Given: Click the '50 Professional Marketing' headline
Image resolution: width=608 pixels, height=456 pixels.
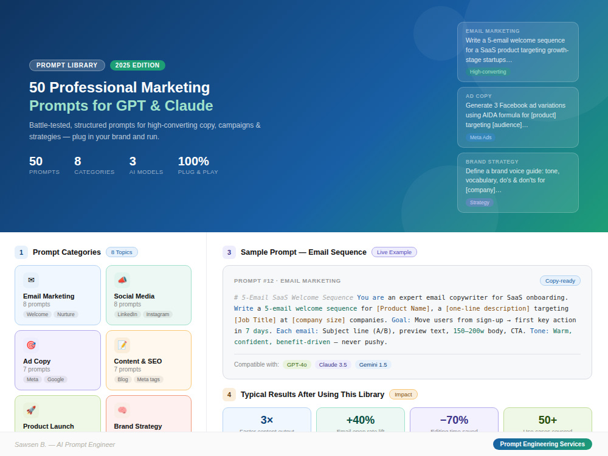Looking at the screenshot, I should [x=119, y=87].
